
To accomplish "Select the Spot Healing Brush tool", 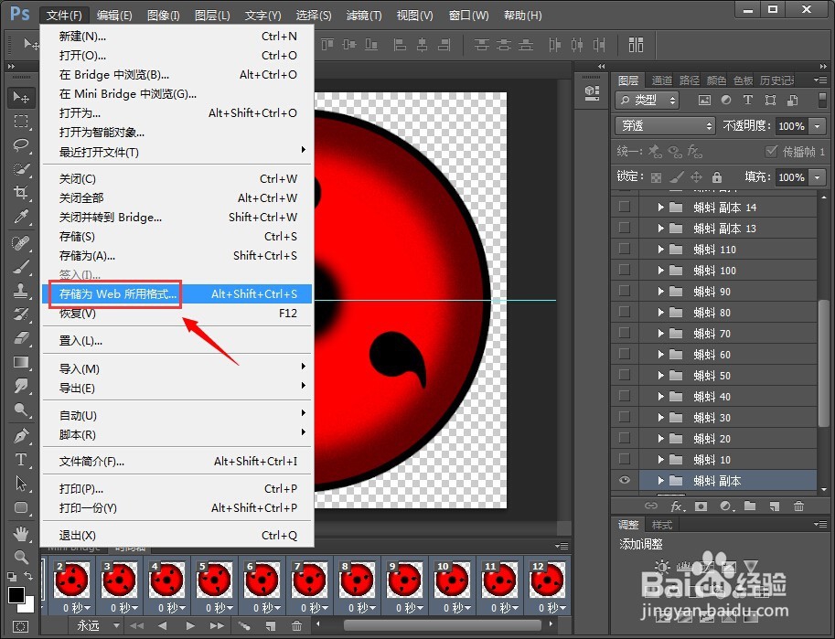I will click(x=21, y=243).
